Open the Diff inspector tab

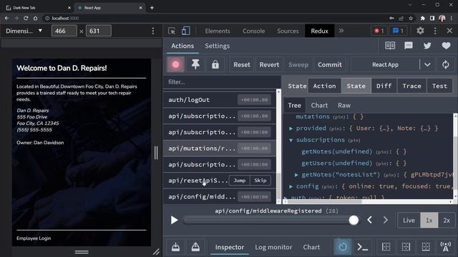click(384, 86)
